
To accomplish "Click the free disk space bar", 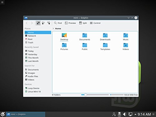I will click(x=117, y=95).
